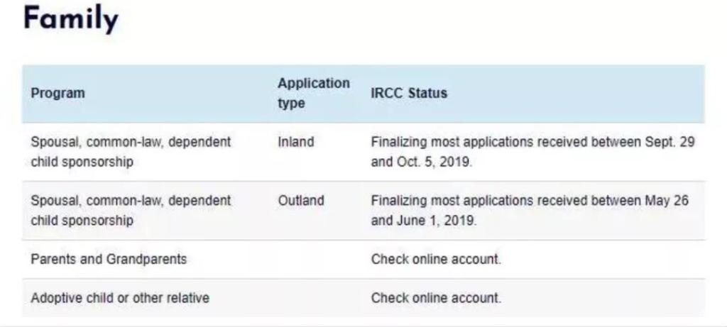Select the IRCC Status column header

coord(409,94)
